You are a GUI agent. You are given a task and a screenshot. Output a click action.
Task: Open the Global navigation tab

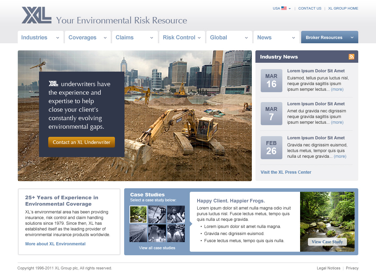[x=230, y=37]
